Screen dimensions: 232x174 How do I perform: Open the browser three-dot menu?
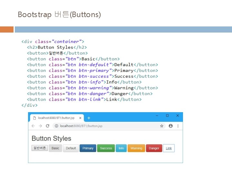178,126
